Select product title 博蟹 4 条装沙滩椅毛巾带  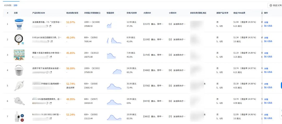[x=47, y=53]
